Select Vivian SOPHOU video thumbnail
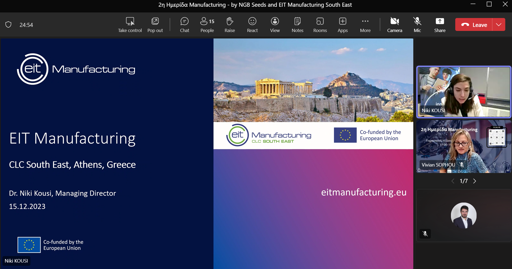The image size is (512, 269). 464,147
